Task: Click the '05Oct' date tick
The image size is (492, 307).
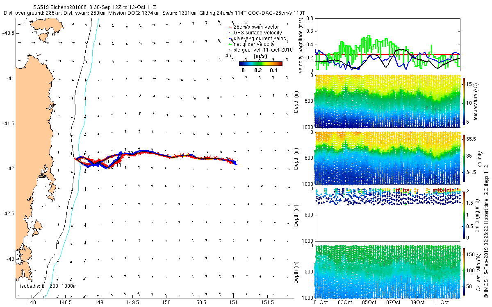Action: [x=369, y=302]
